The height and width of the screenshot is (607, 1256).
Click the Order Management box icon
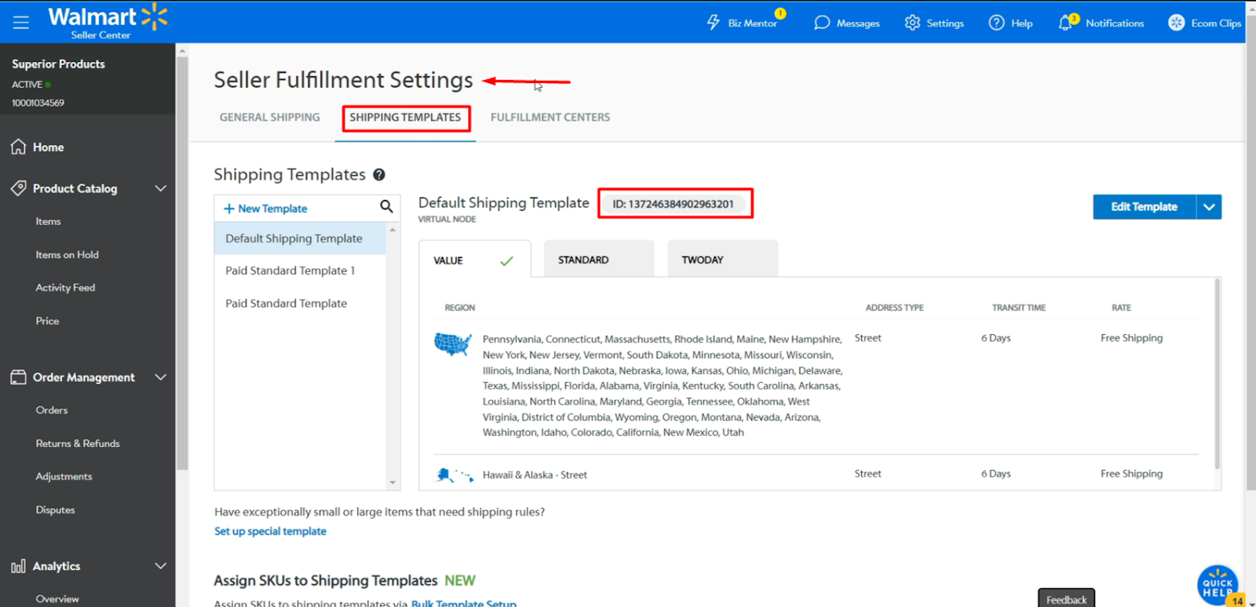point(19,377)
